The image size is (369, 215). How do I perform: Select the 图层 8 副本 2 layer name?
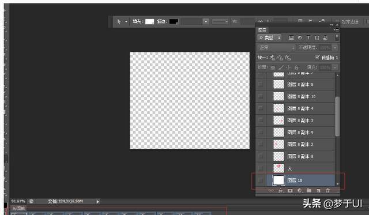300,145
